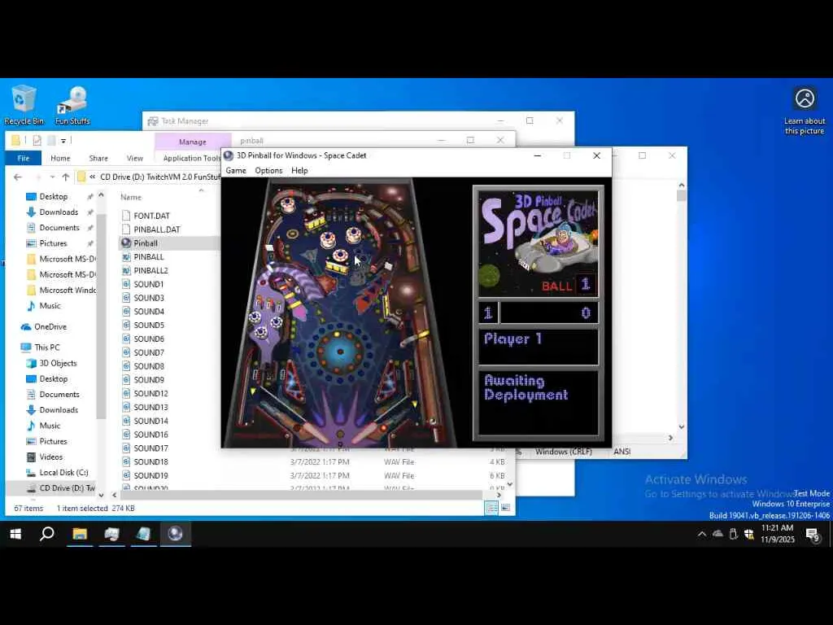Select CD Drive (D:) in navigation pane
833x625 pixels.
click(67, 487)
